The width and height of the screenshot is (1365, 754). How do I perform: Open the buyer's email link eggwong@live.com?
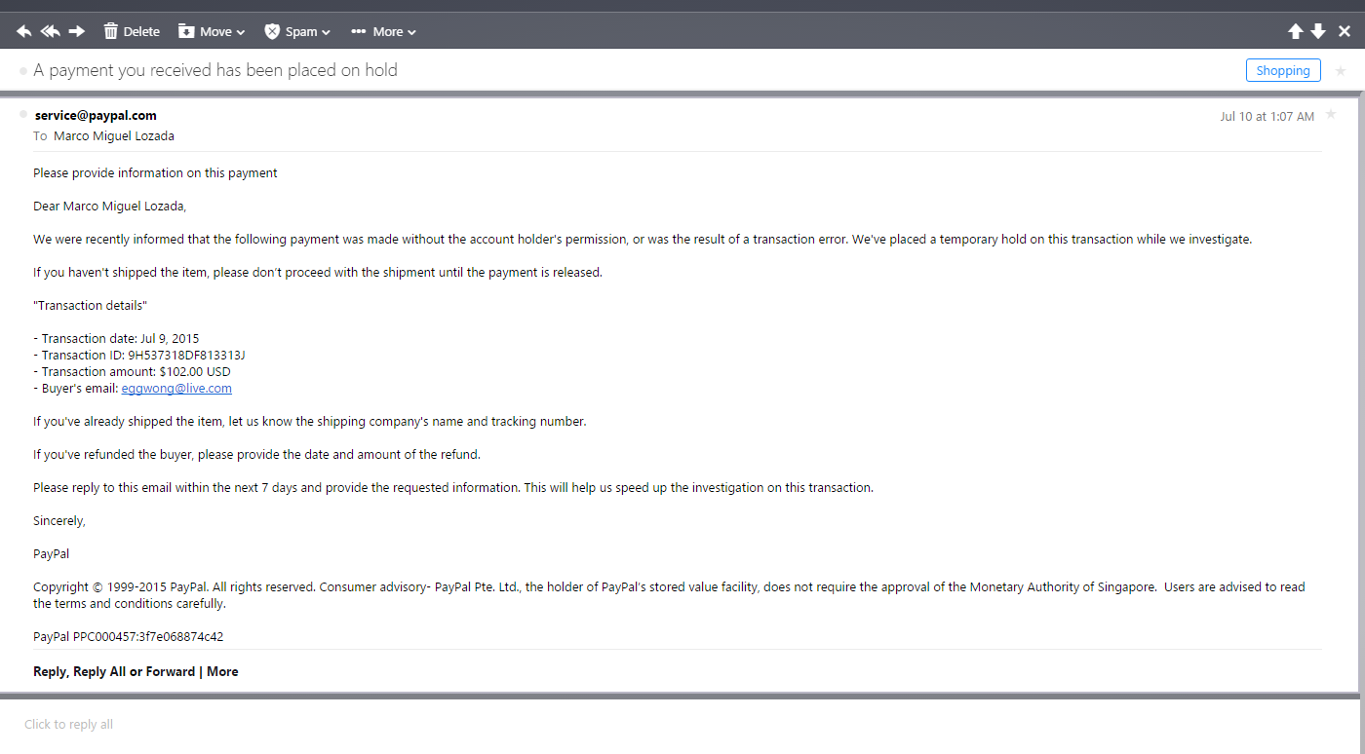(x=176, y=388)
